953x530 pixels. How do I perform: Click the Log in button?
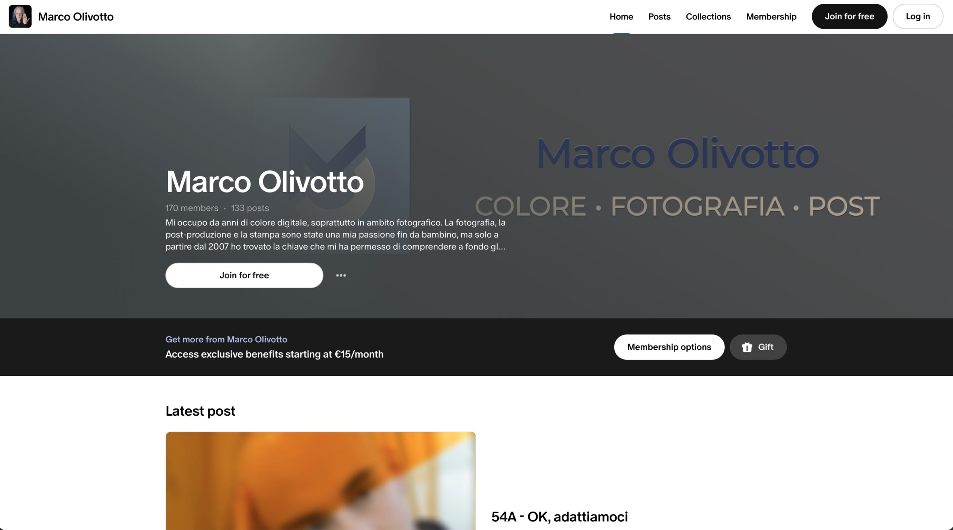(x=918, y=16)
